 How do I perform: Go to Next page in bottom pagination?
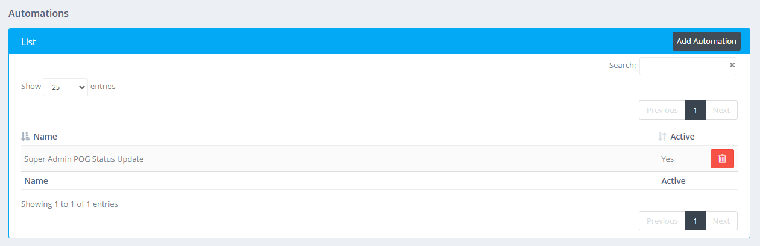click(721, 221)
